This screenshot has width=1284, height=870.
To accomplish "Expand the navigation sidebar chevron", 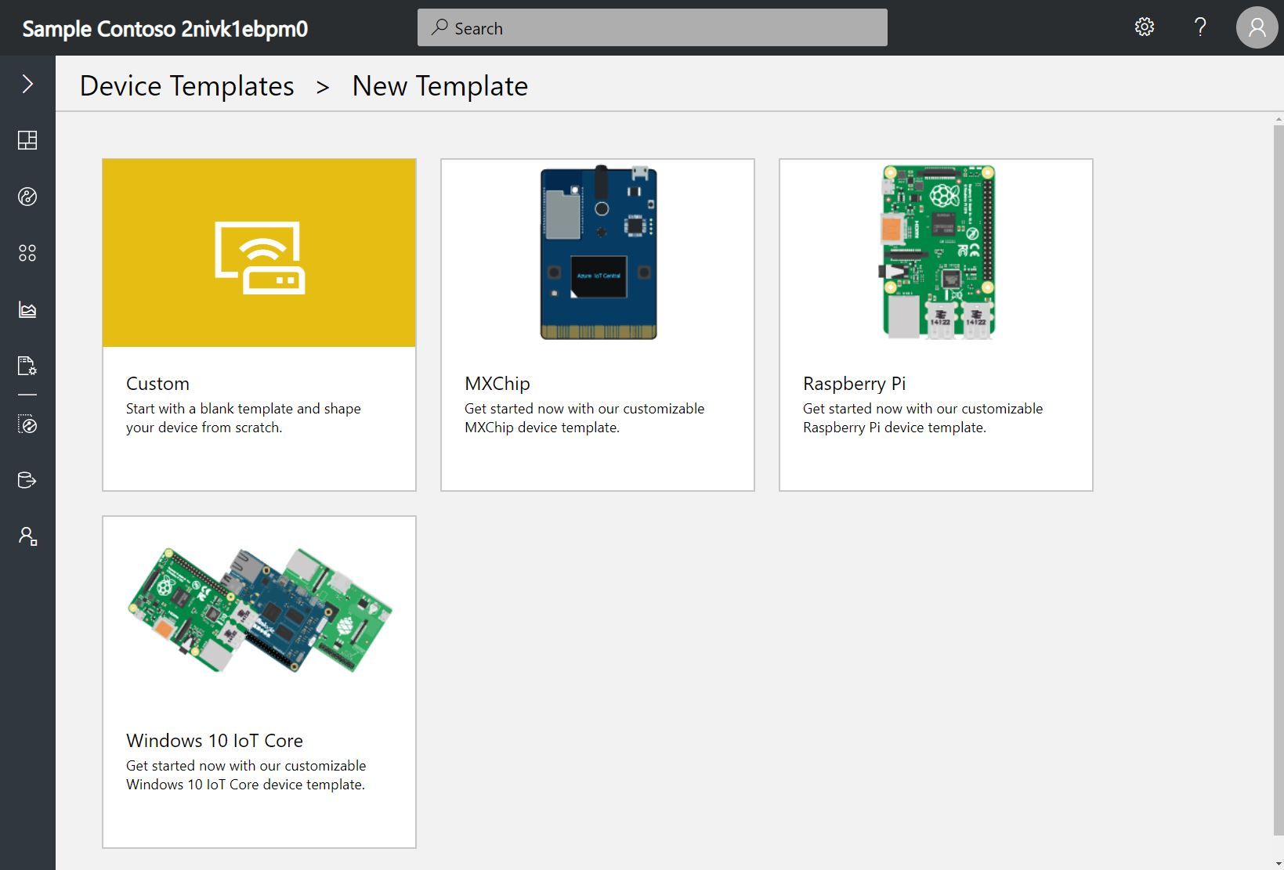I will 27,83.
